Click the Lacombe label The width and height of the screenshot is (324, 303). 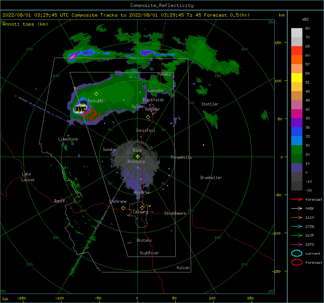[x=156, y=90]
